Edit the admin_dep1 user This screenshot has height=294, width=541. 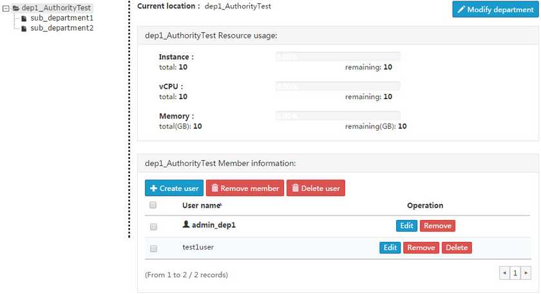coord(406,226)
